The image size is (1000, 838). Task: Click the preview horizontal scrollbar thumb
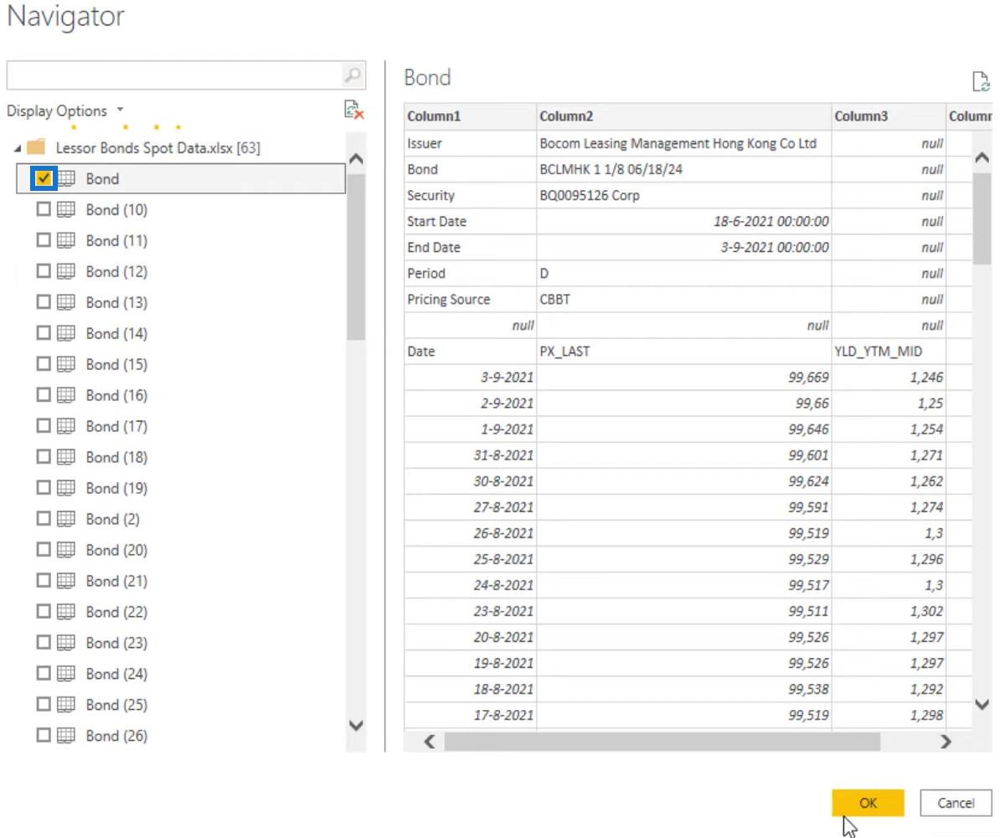click(662, 741)
